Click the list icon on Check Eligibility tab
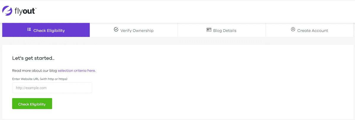Screen dimensions: 355x120 pos(29,30)
